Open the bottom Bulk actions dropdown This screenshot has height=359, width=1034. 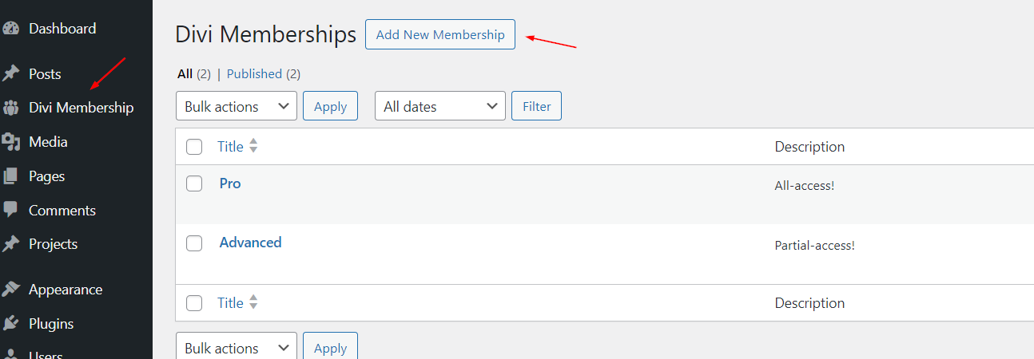tap(236, 348)
